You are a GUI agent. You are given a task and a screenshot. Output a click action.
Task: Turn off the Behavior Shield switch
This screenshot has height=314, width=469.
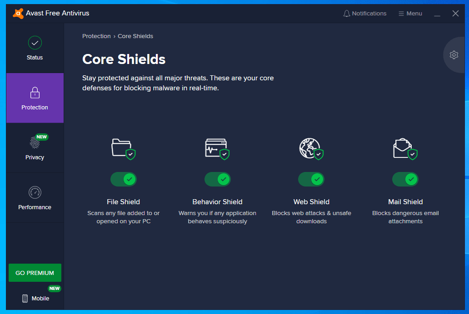217,179
